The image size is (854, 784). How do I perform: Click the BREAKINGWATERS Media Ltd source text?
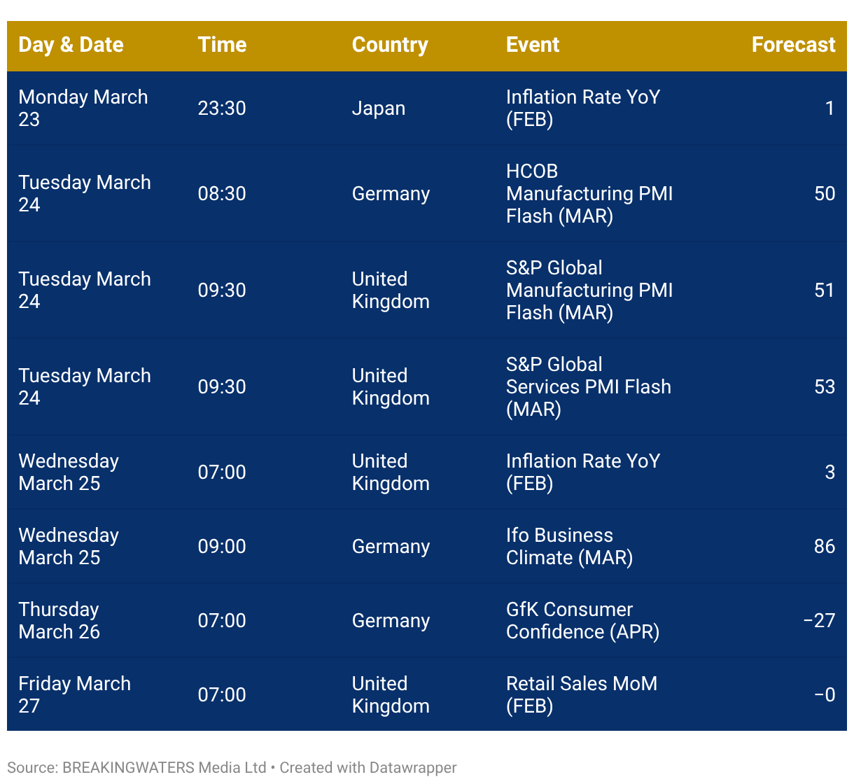click(x=164, y=767)
